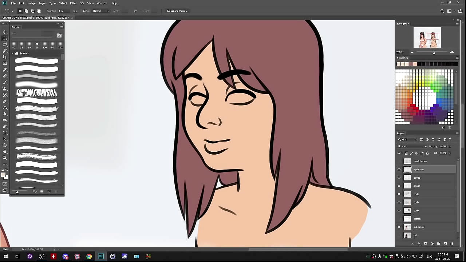This screenshot has width=466, height=262.
Task: Open the Filter menu
Action: click(73, 3)
